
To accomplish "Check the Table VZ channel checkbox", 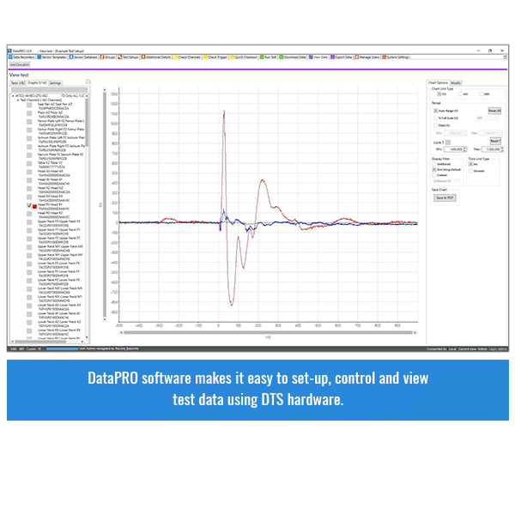I will 29,164.
